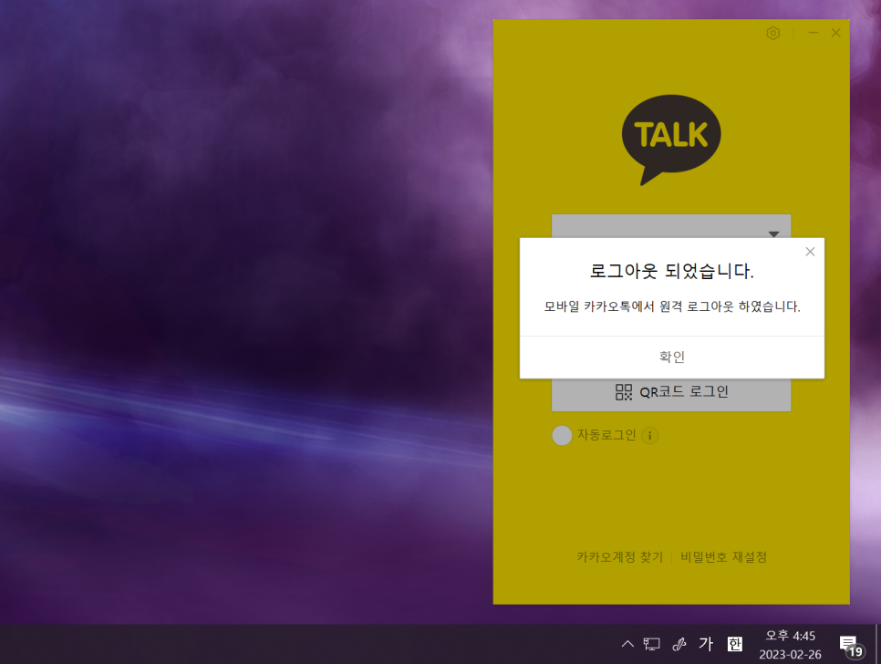881x664 pixels.
Task: Log in with QR코드 로그인 button
Action: pos(671,394)
